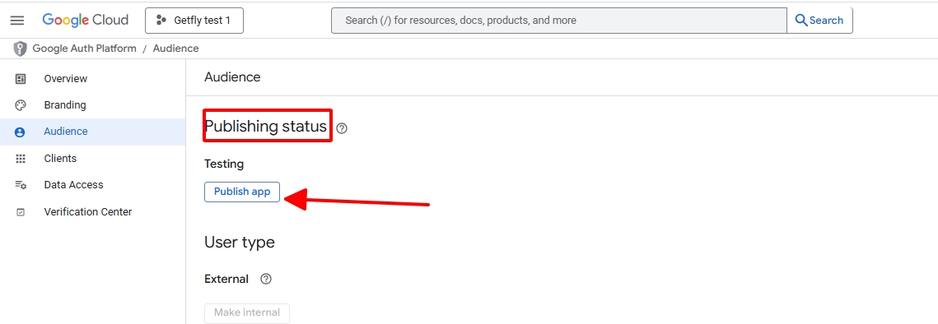
Task: Click the Google Cloud logo
Action: (x=86, y=20)
